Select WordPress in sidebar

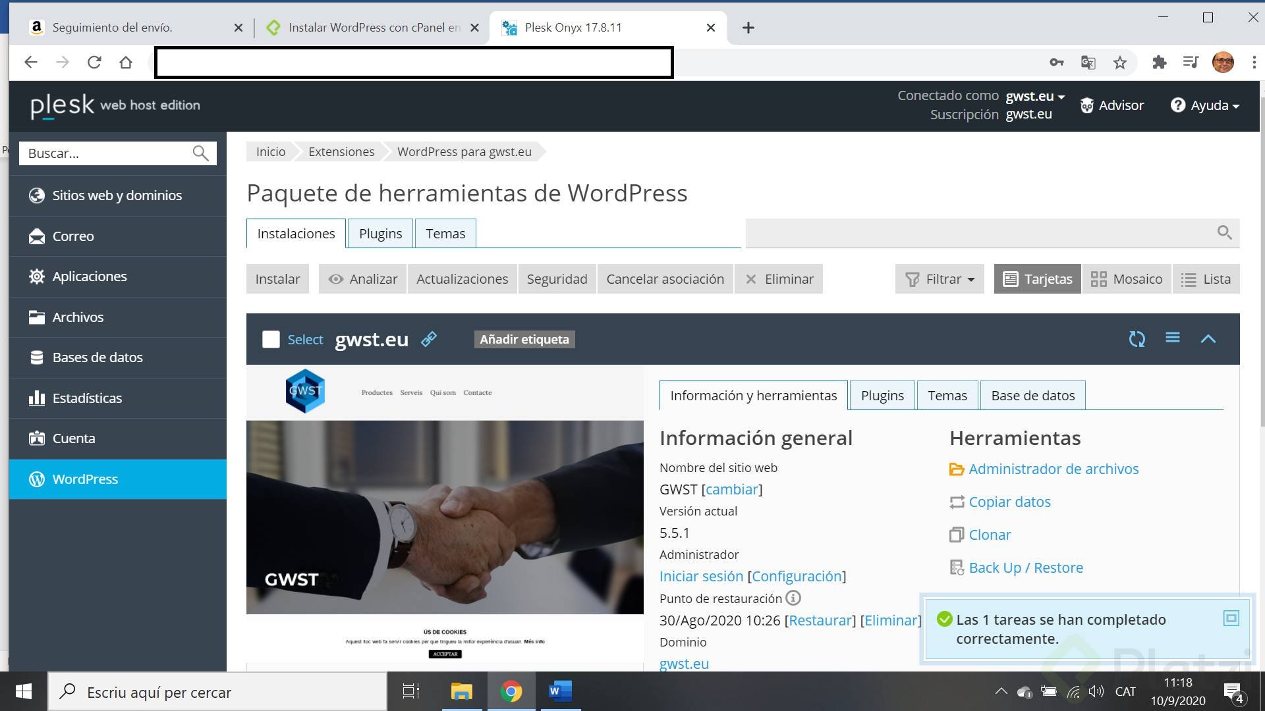pos(118,479)
